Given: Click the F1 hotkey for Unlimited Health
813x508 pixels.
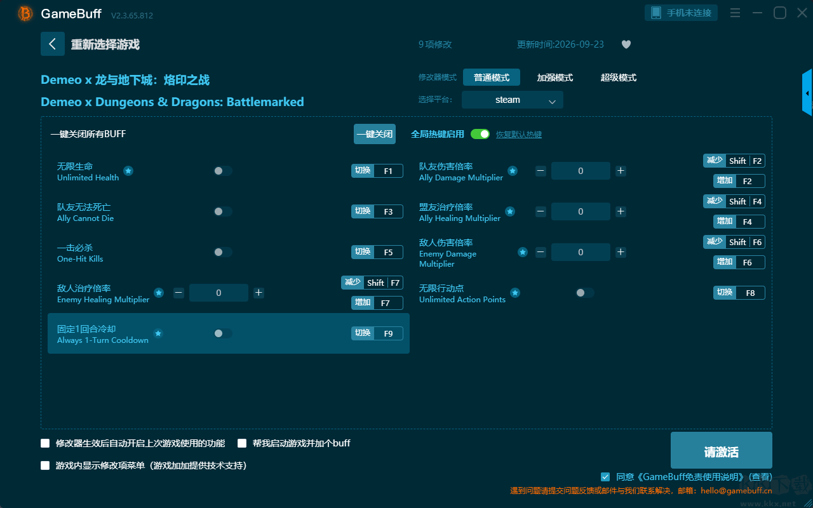Looking at the screenshot, I should tap(377, 171).
